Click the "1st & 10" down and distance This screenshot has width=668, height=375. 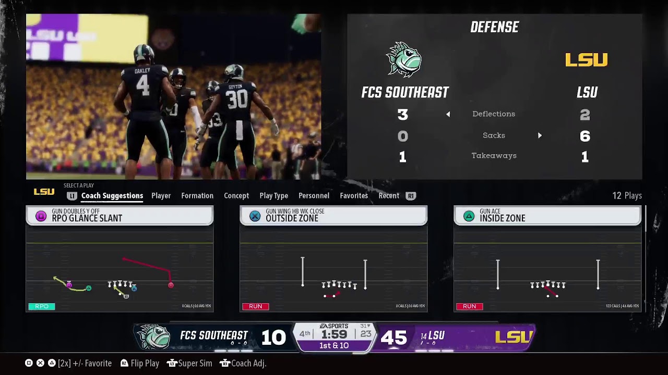point(334,346)
